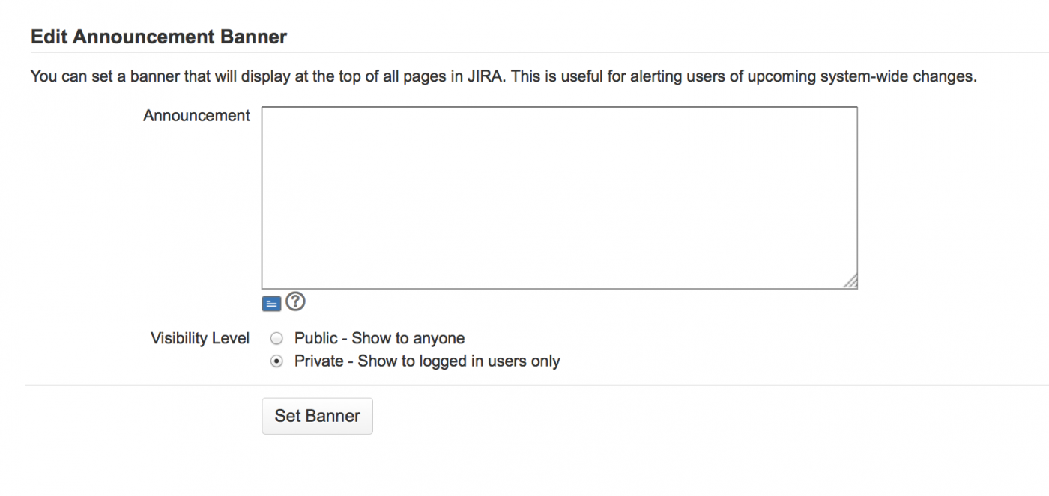
Task: Click 'Private - Show to logged in users only' text
Action: 427,361
